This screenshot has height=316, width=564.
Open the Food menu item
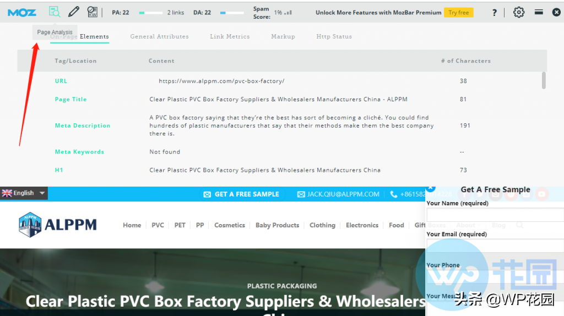397,225
